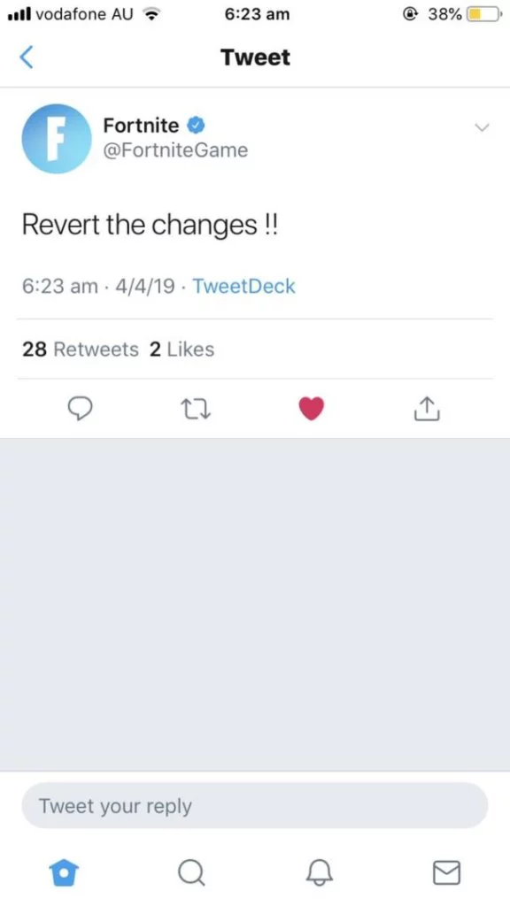Unlike the tweet via red heart
510x906 pixels.
tap(312, 409)
